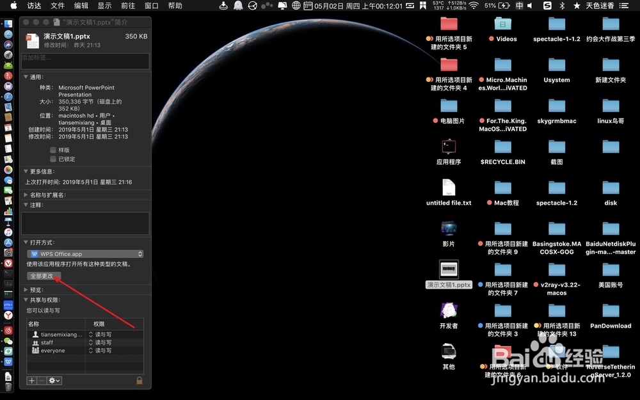The height and width of the screenshot is (400, 640).
Task: Open gear action menu under permissions
Action: click(x=54, y=380)
